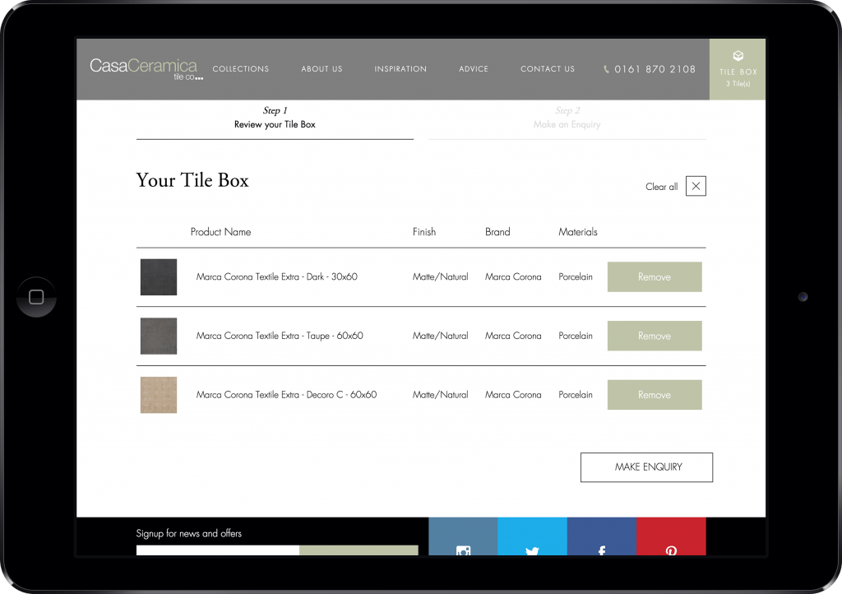The image size is (842, 594).
Task: Click the Clear all X icon
Action: pyautogui.click(x=696, y=187)
